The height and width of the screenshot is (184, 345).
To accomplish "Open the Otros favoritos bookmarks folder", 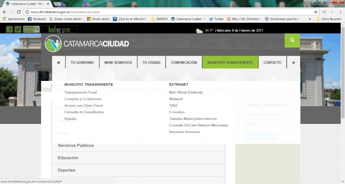I will tap(329, 19).
